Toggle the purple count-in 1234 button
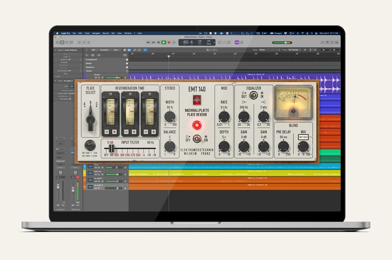This screenshot has height=260, width=392. (237, 42)
